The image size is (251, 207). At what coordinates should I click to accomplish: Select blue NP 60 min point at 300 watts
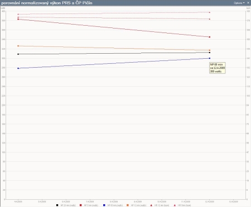coord(210,58)
